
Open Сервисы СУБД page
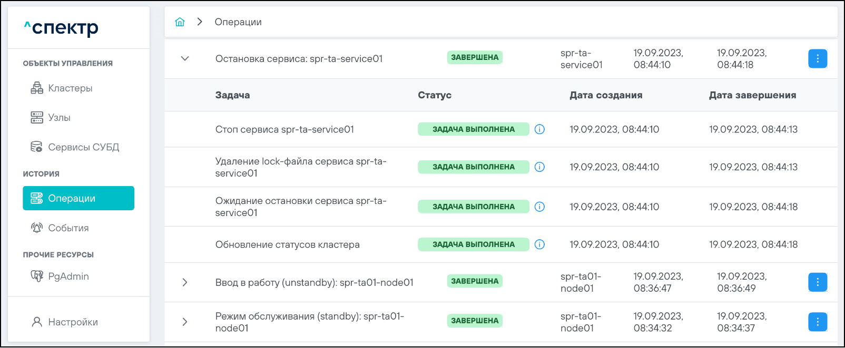(x=83, y=147)
